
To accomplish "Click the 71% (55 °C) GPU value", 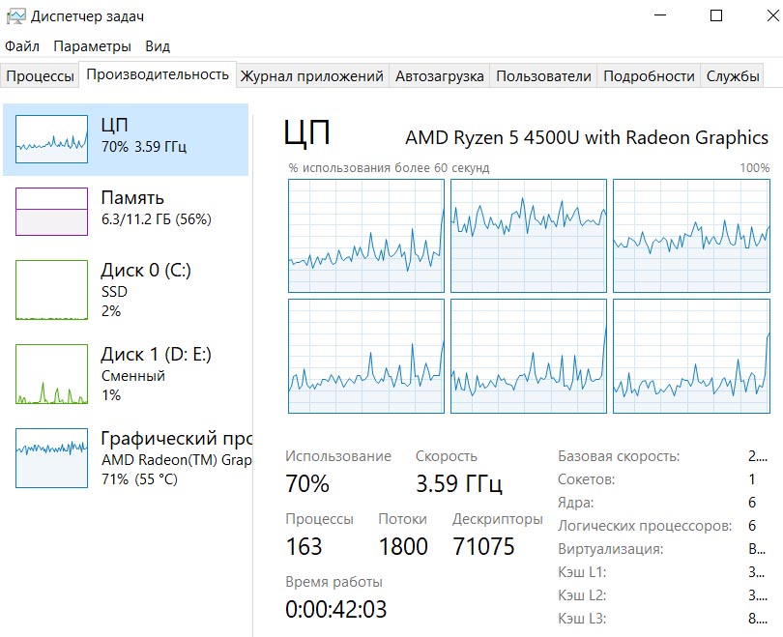I will point(139,479).
